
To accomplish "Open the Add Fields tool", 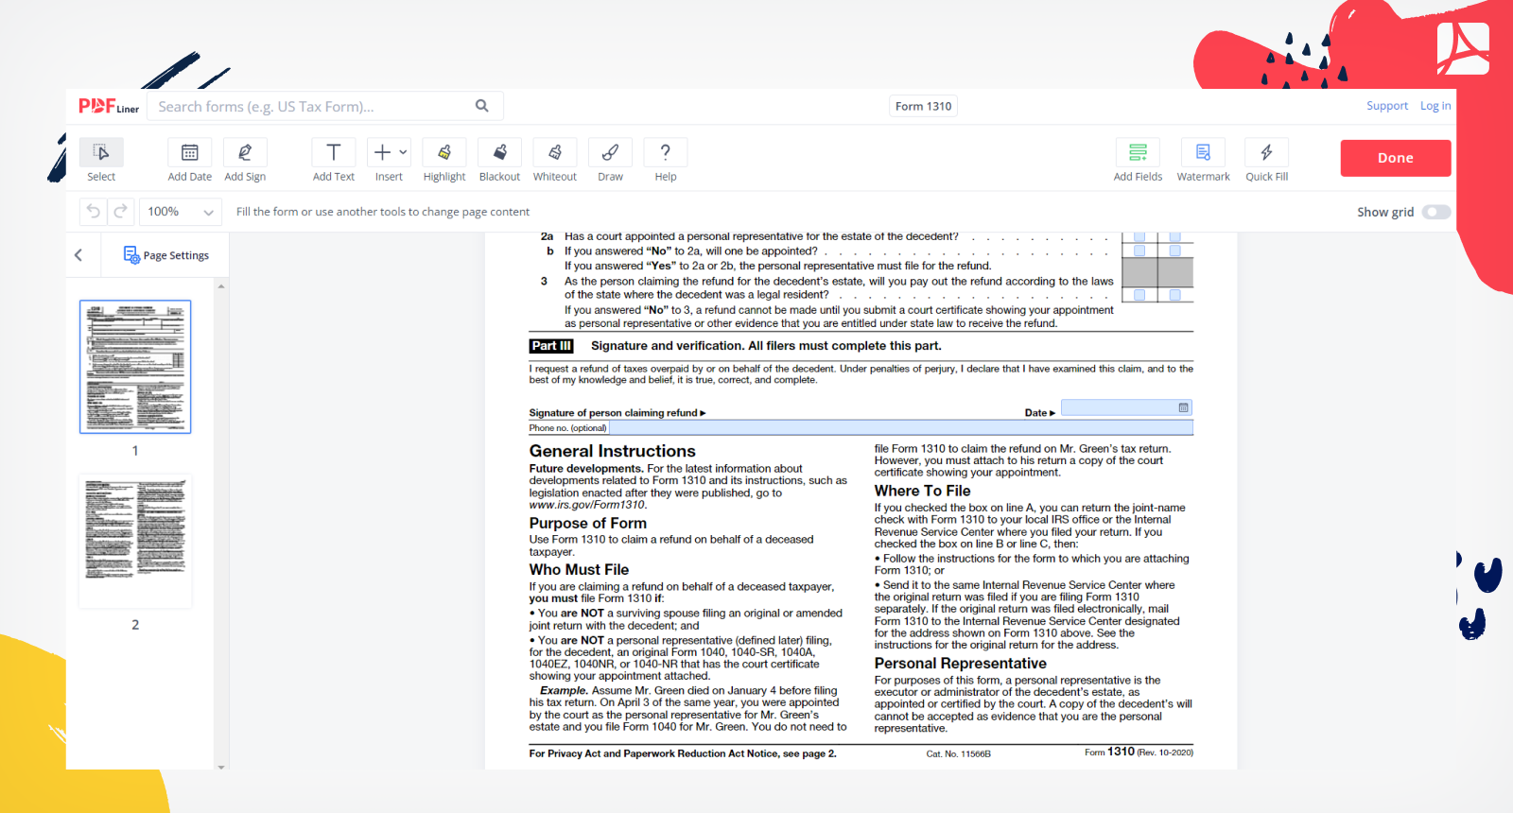I will tap(1138, 160).
